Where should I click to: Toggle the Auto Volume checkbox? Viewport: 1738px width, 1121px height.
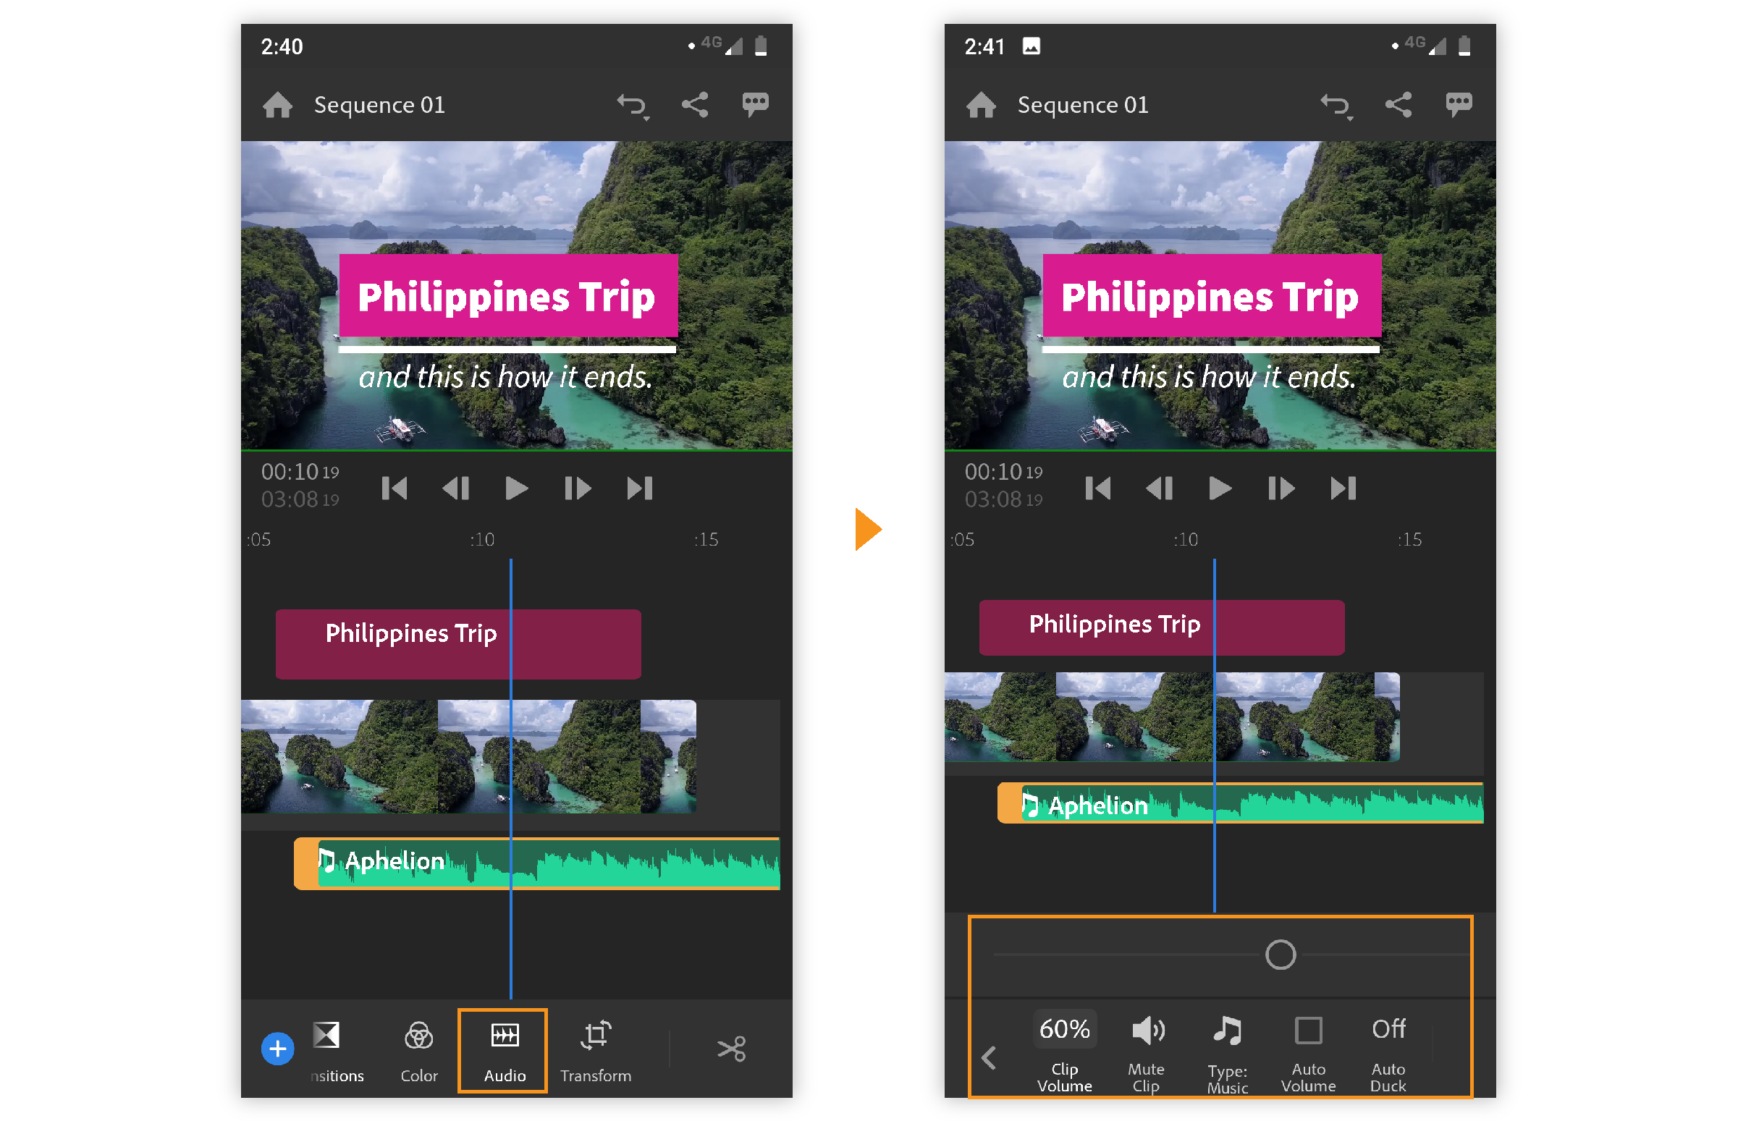click(x=1308, y=1031)
